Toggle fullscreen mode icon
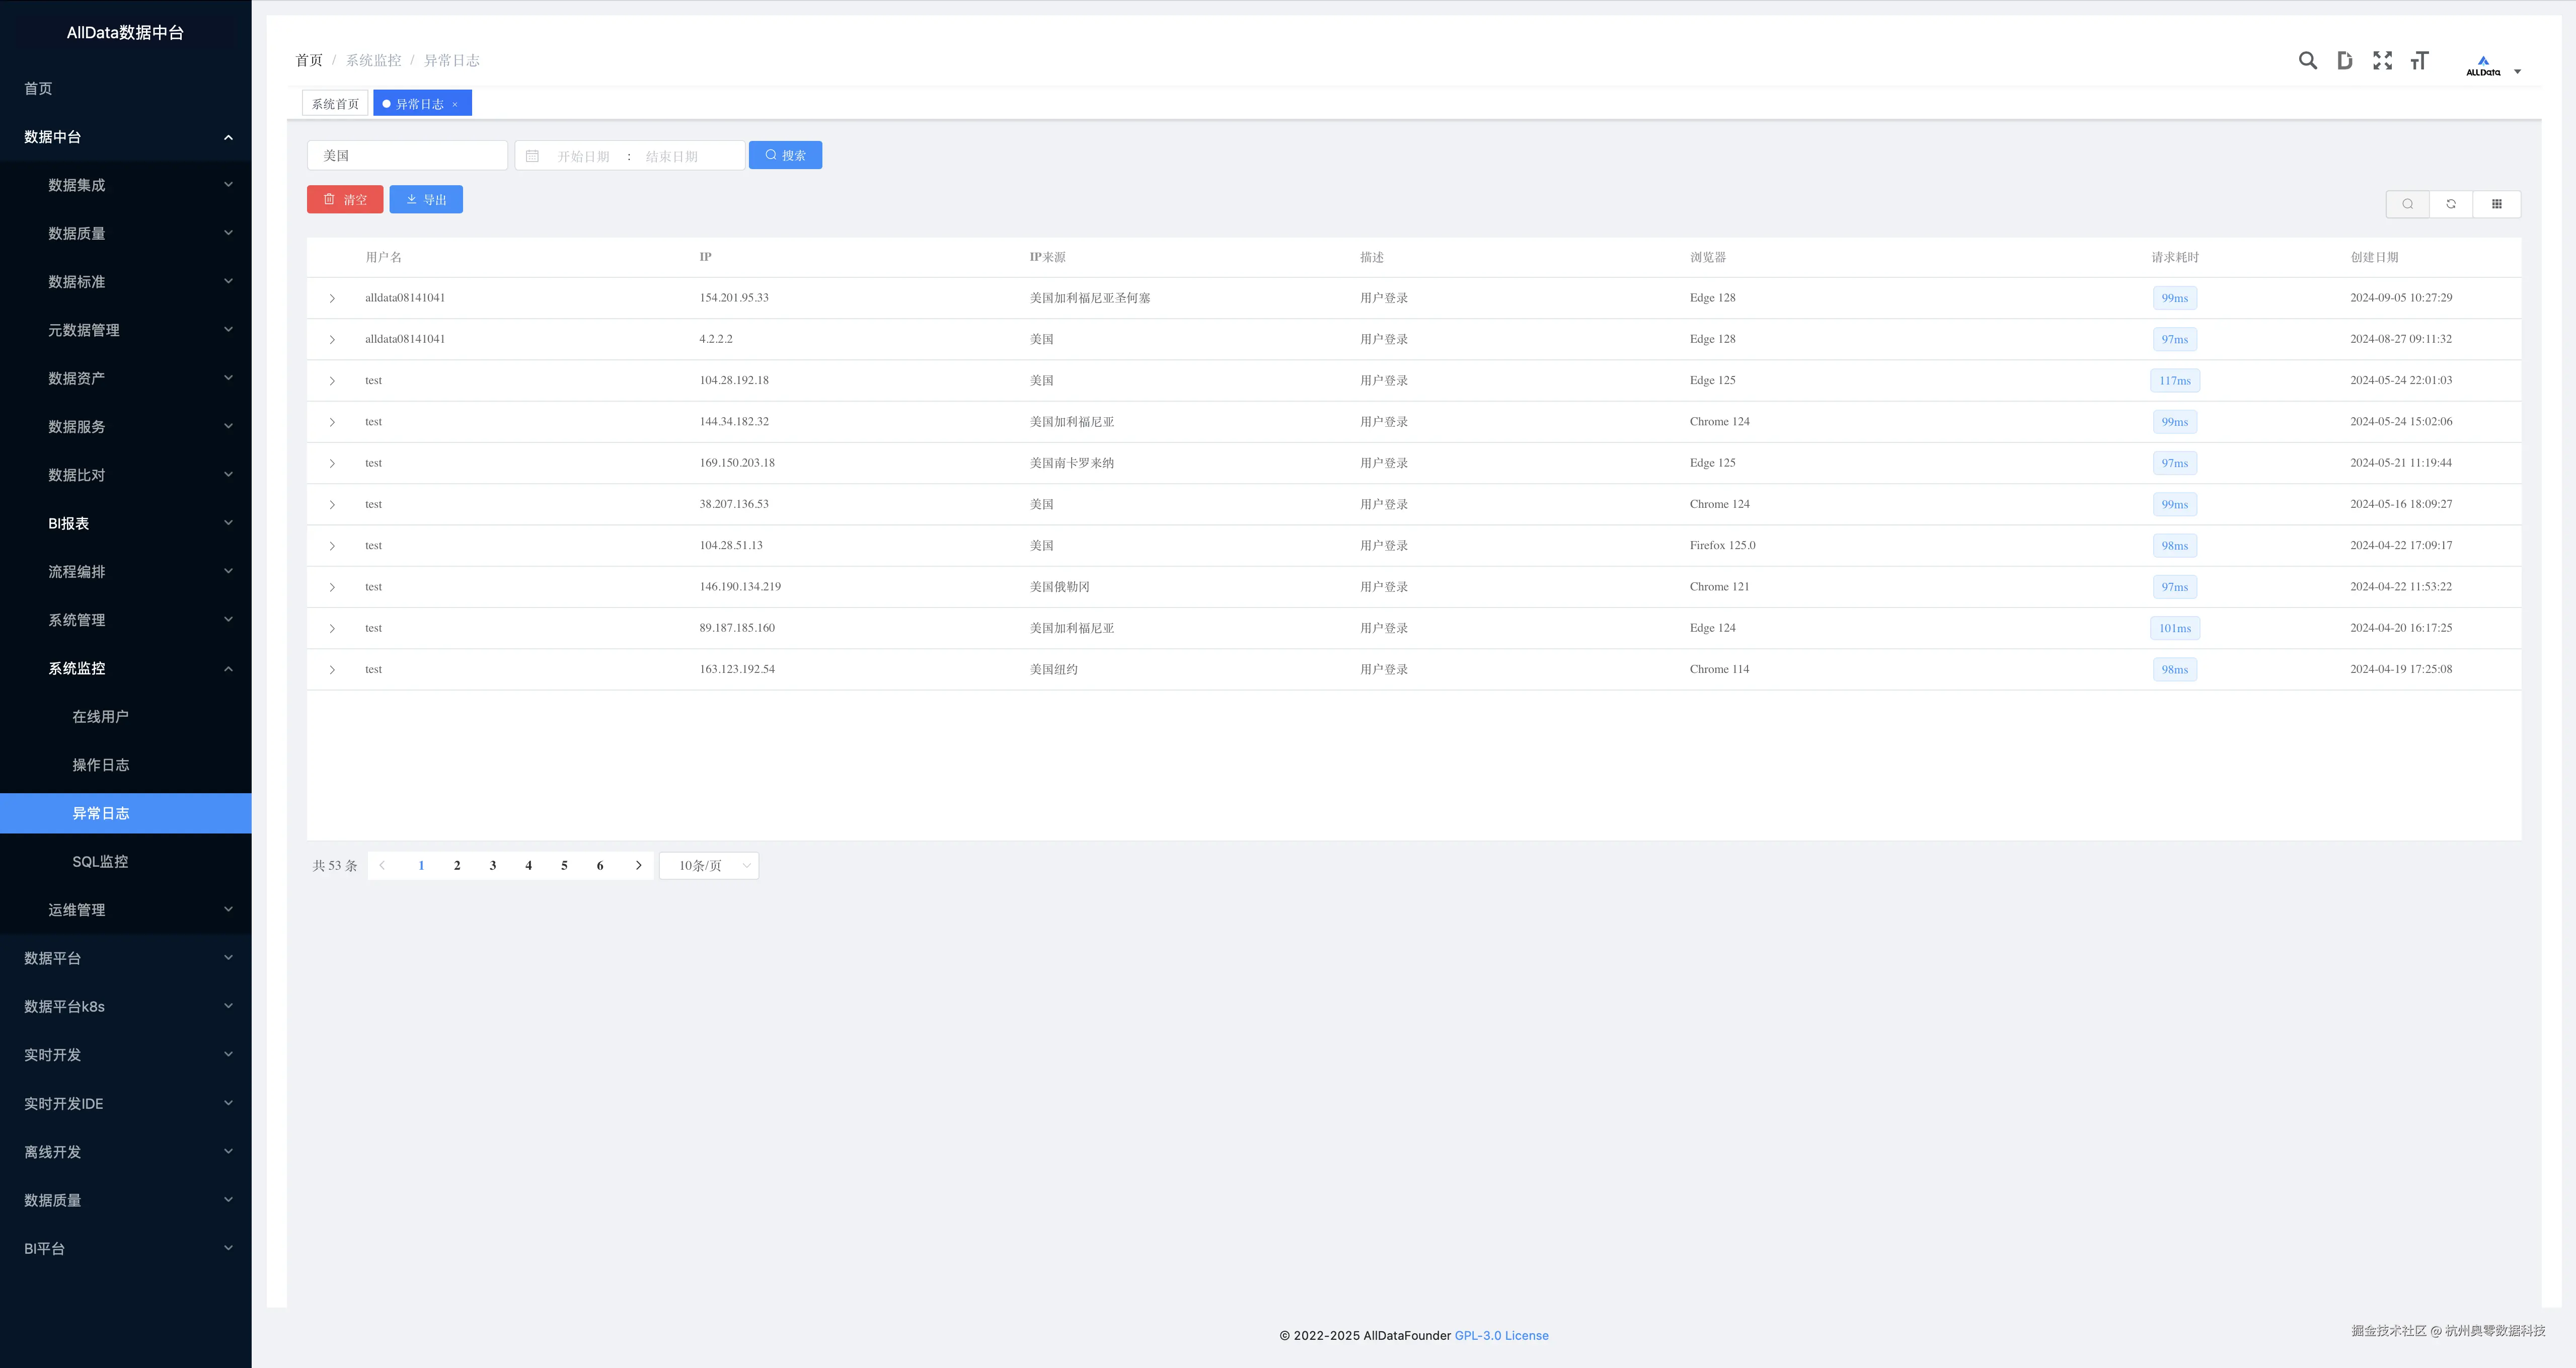Image resolution: width=2576 pixels, height=1368 pixels. 2382,61
